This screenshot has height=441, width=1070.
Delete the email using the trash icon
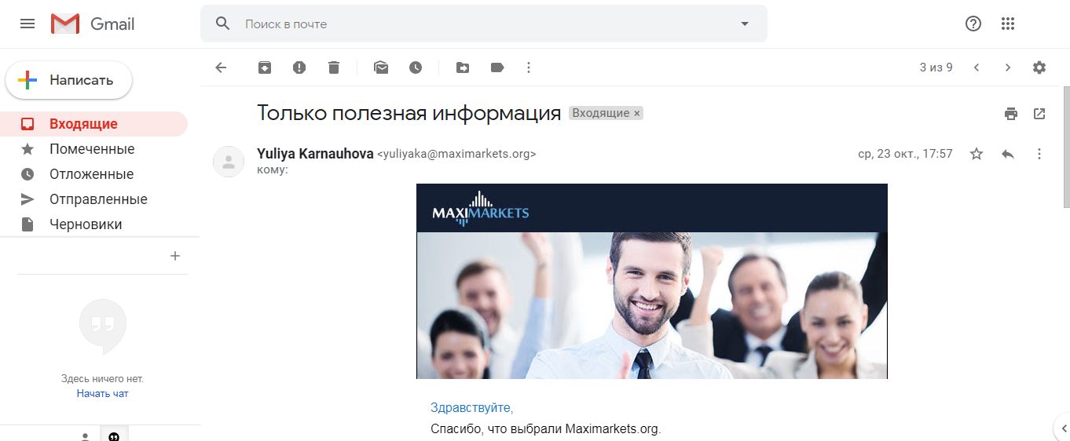[334, 67]
